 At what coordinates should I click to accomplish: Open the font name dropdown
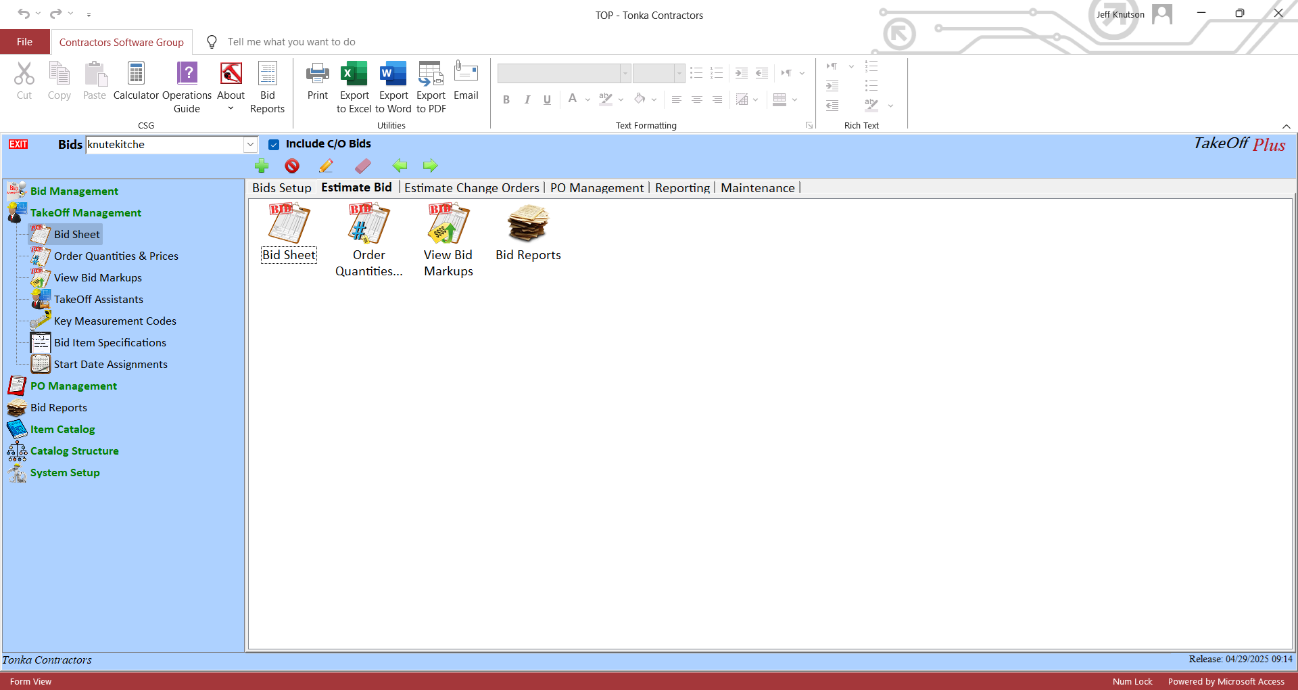pos(625,73)
